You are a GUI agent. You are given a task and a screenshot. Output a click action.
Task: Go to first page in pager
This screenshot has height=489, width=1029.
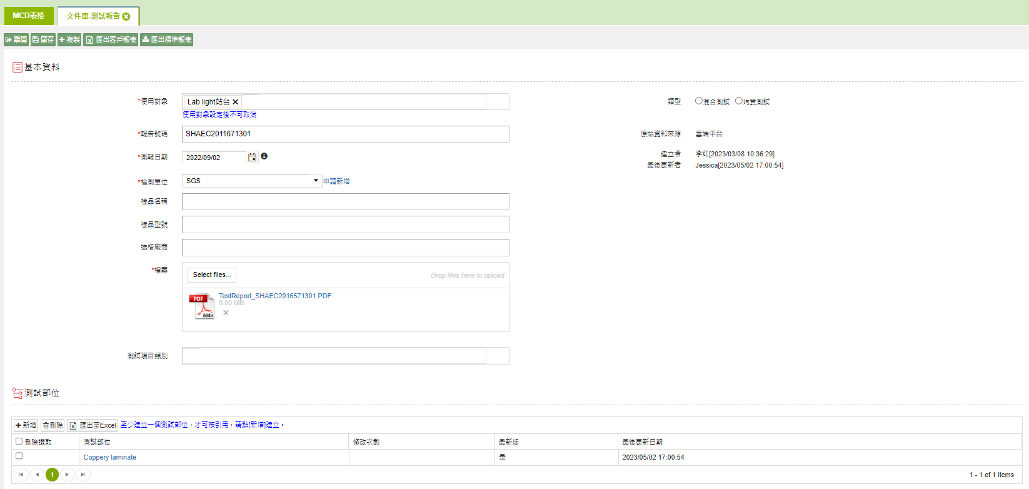[x=21, y=475]
